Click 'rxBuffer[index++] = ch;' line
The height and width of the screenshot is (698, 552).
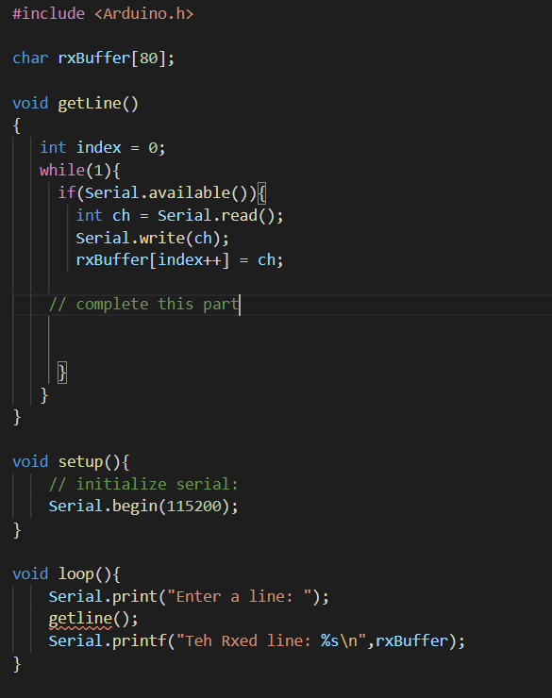pyautogui.click(x=179, y=260)
